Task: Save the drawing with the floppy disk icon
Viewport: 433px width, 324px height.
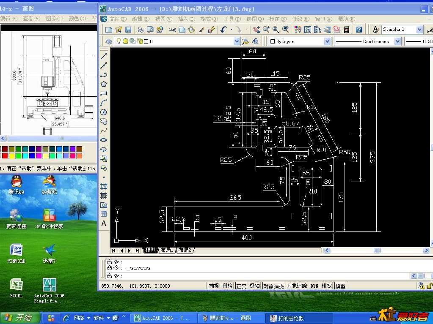Action: [128, 30]
